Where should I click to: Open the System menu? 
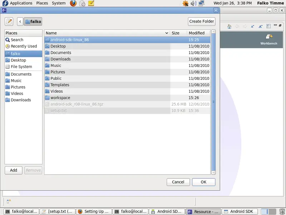tap(59, 3)
